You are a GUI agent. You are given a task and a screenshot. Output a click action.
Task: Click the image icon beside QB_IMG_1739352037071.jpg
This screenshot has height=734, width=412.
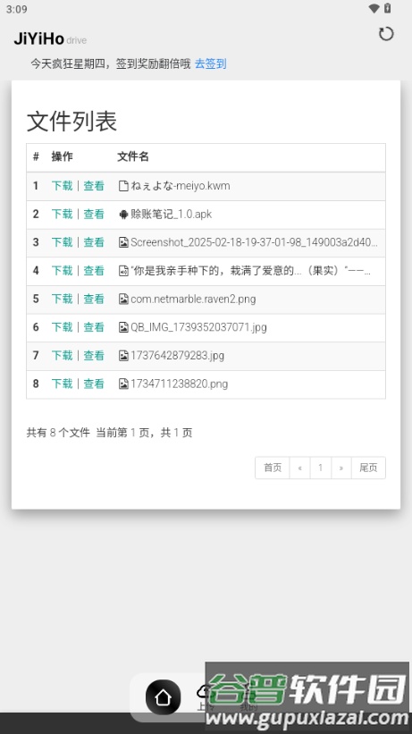[x=123, y=327]
